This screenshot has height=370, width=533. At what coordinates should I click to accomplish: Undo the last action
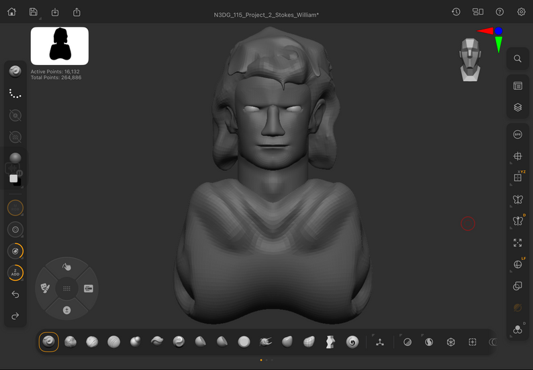coord(15,294)
